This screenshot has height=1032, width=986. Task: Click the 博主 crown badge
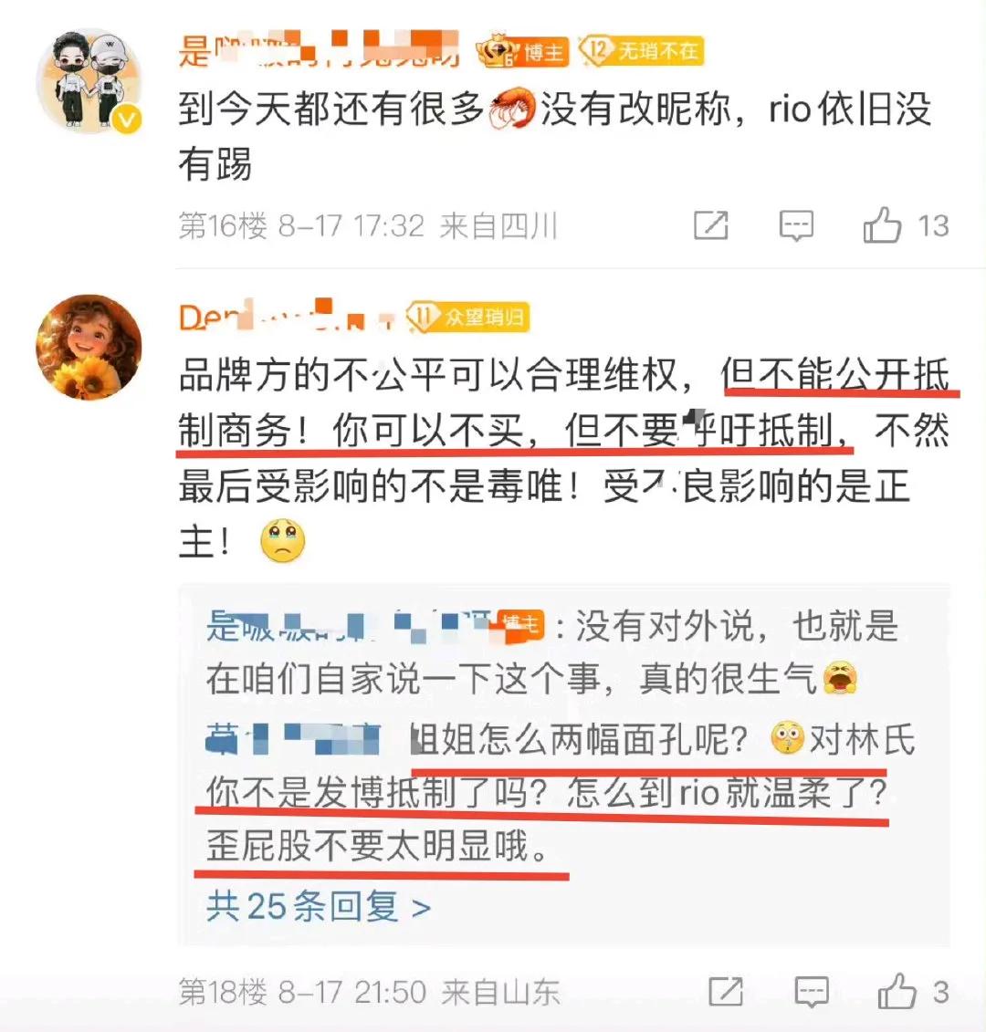523,51
